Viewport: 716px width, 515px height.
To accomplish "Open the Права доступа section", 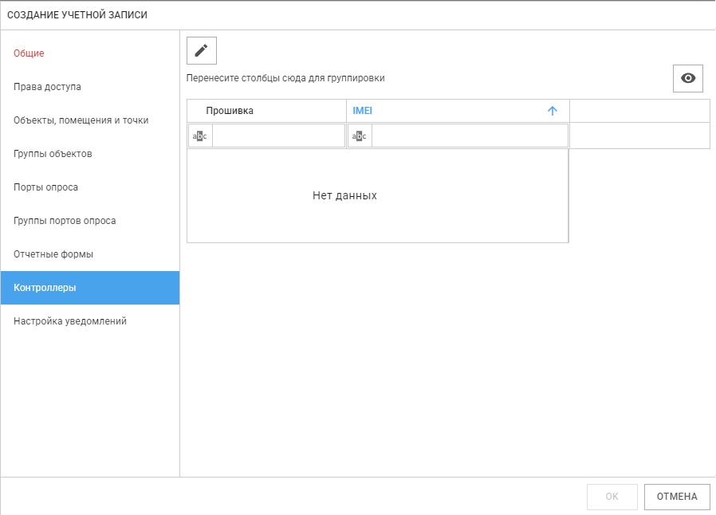I will click(x=90, y=87).
